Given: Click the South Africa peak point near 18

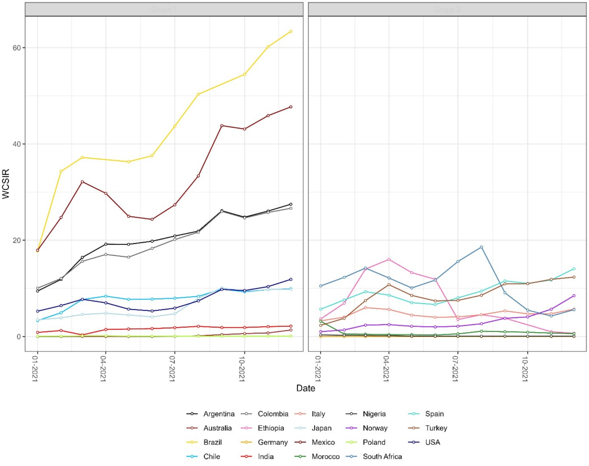Looking at the screenshot, I should point(481,247).
